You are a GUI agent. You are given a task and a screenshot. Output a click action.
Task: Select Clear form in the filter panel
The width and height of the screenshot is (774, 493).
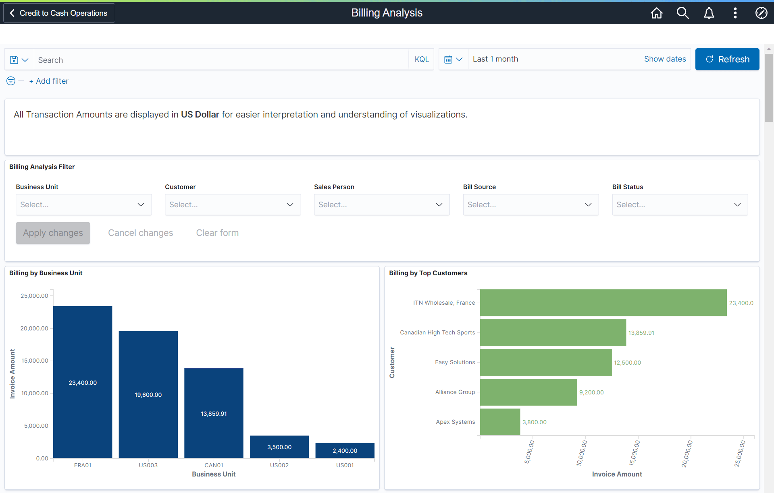(217, 233)
